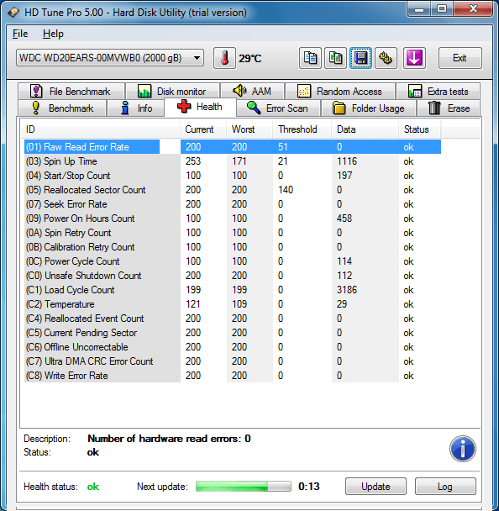Click the copy screenshot toolbar icon
This screenshot has width=499, height=511.
coord(335,58)
